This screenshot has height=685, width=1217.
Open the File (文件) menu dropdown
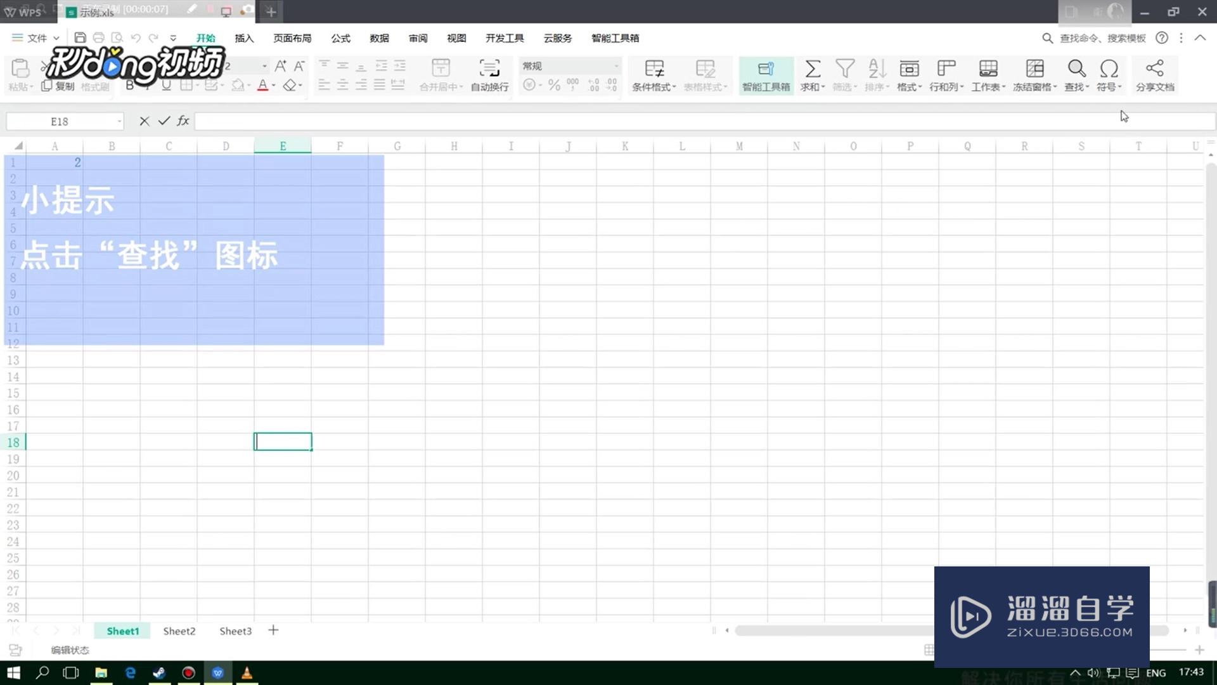pos(36,38)
